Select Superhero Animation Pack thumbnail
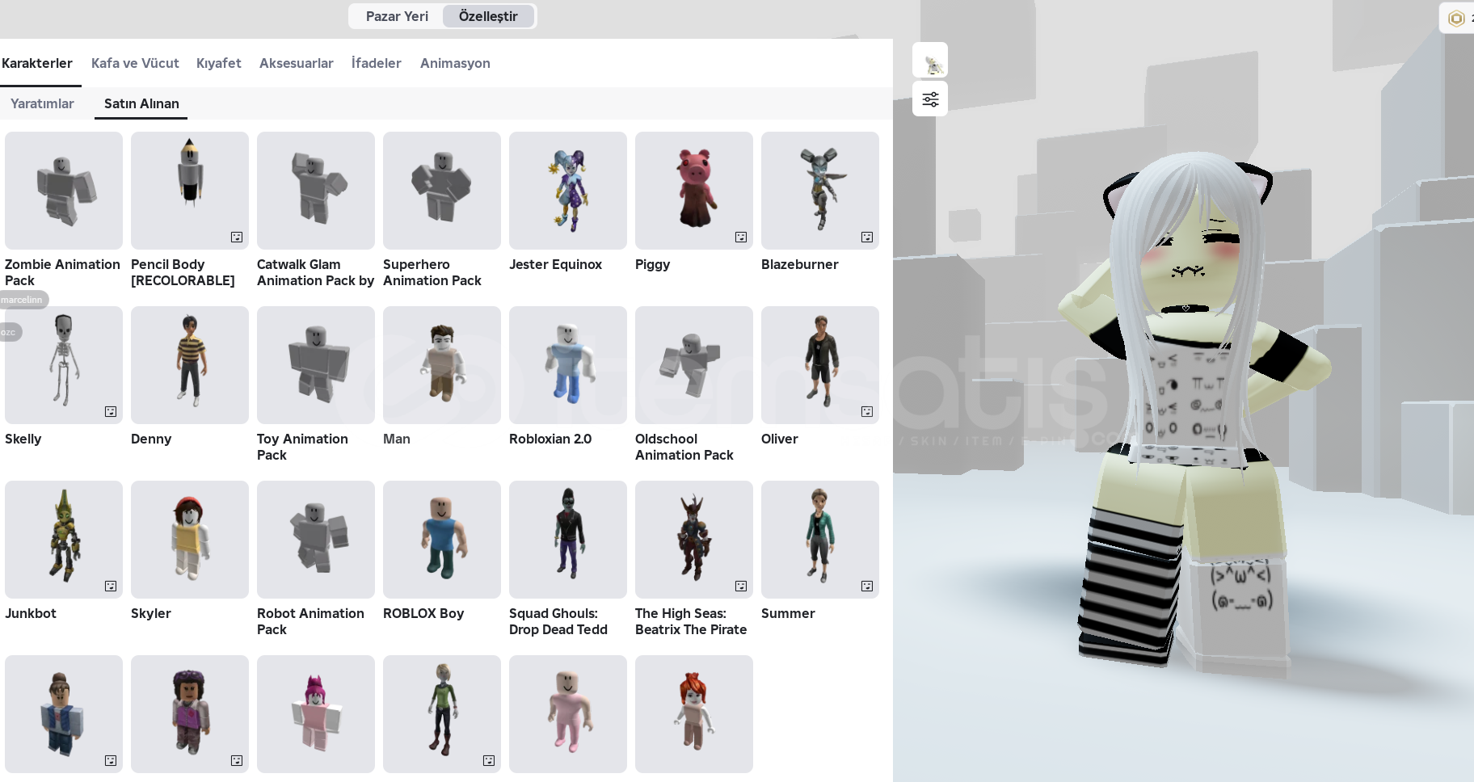 tap(442, 191)
